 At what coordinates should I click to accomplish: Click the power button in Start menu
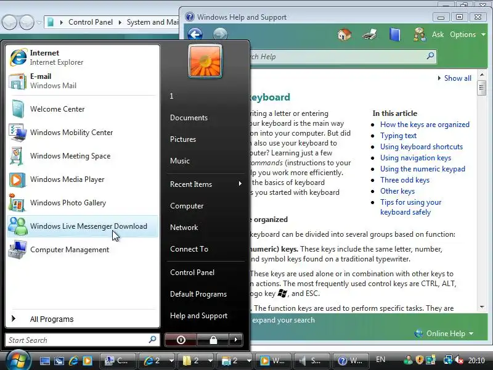pyautogui.click(x=181, y=340)
